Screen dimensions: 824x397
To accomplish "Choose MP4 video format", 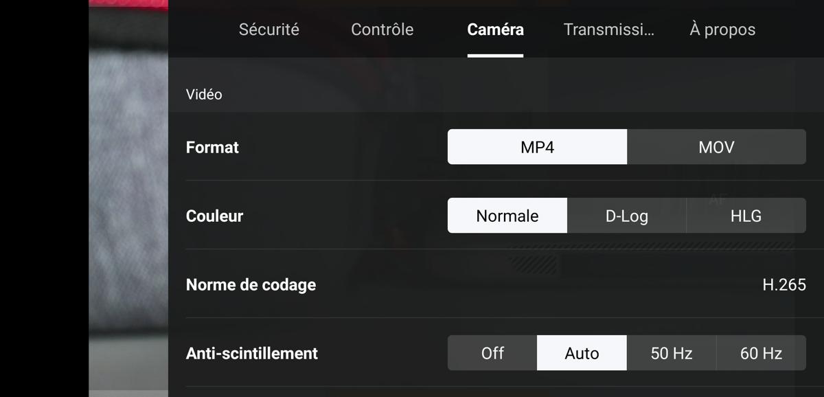I will click(537, 147).
